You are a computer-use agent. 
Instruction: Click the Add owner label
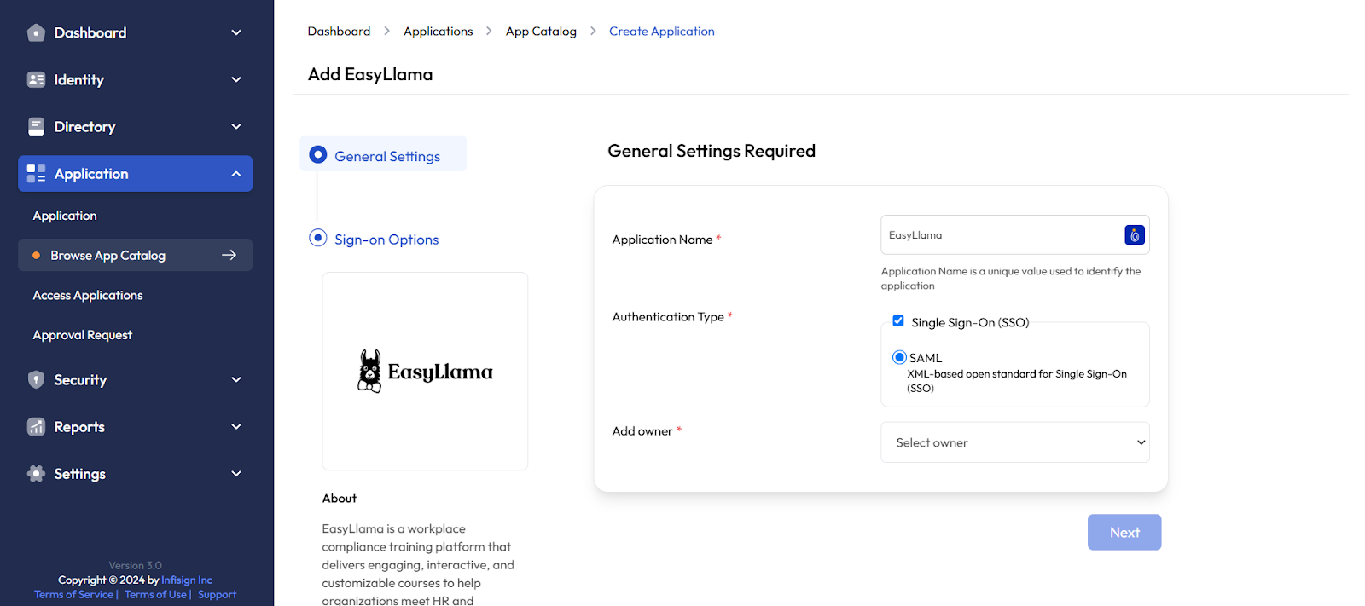(642, 430)
